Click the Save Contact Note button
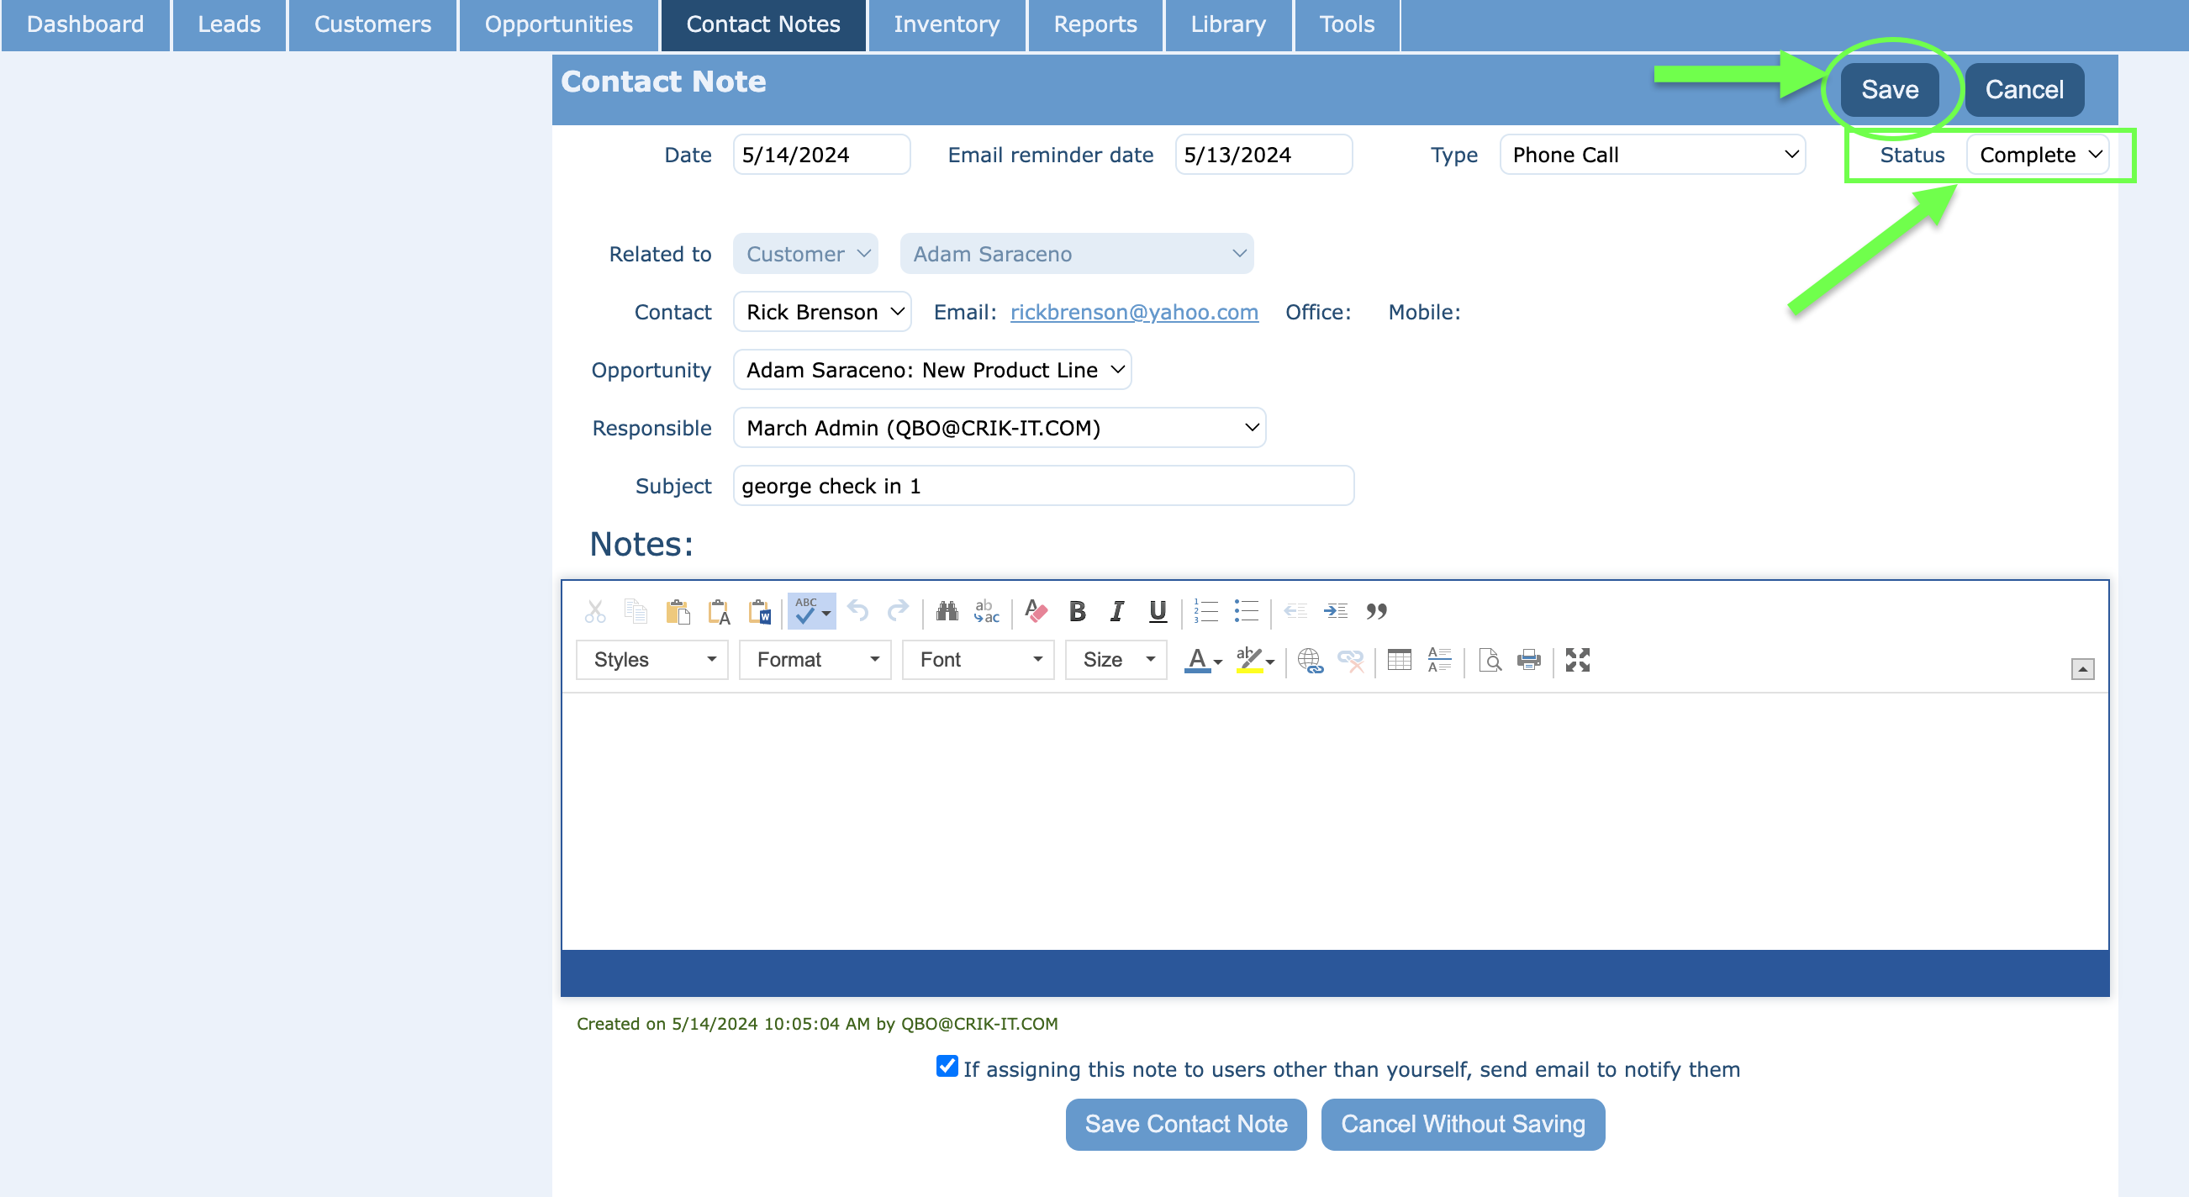The width and height of the screenshot is (2189, 1197). (x=1185, y=1124)
